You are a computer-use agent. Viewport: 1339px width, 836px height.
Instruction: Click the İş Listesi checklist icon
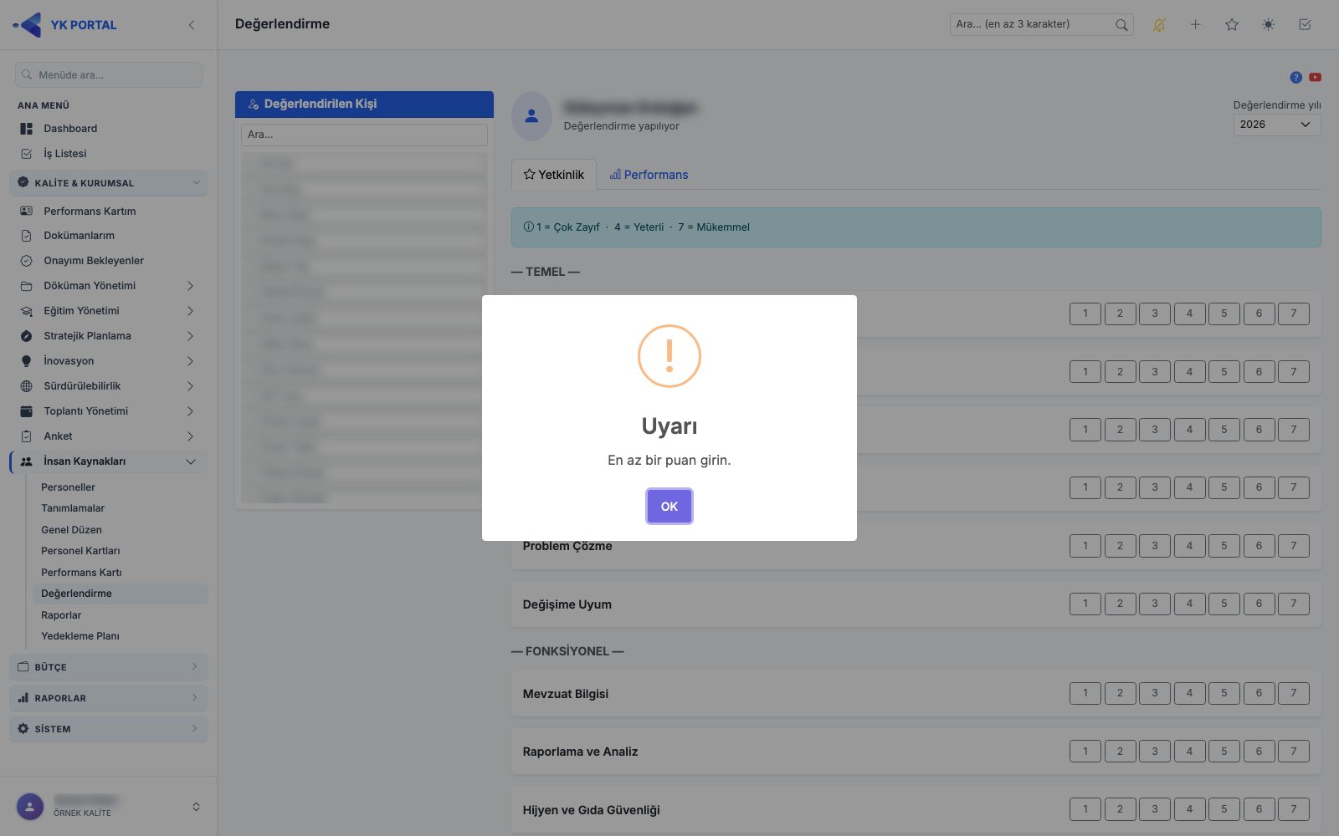[26, 154]
